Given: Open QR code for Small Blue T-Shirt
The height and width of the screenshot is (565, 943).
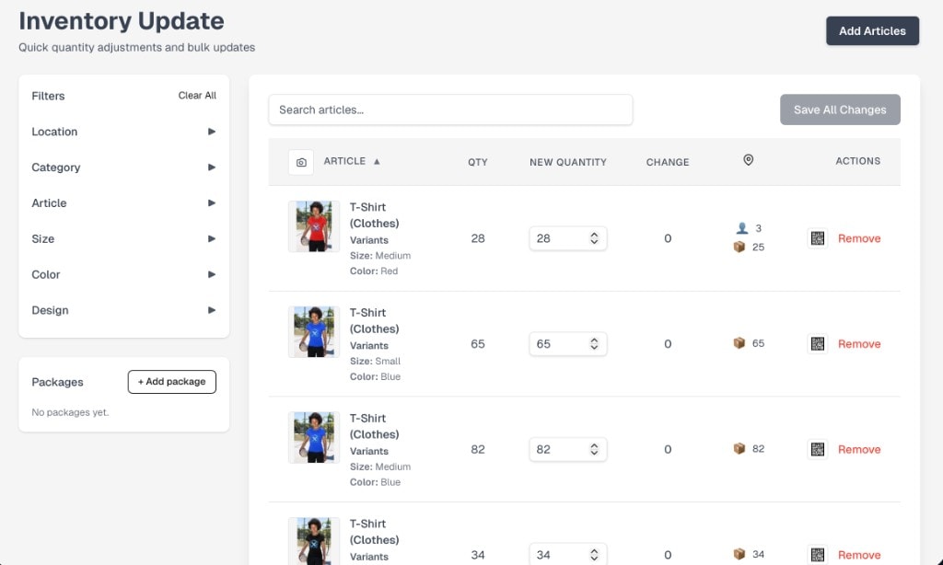Looking at the screenshot, I should (818, 344).
